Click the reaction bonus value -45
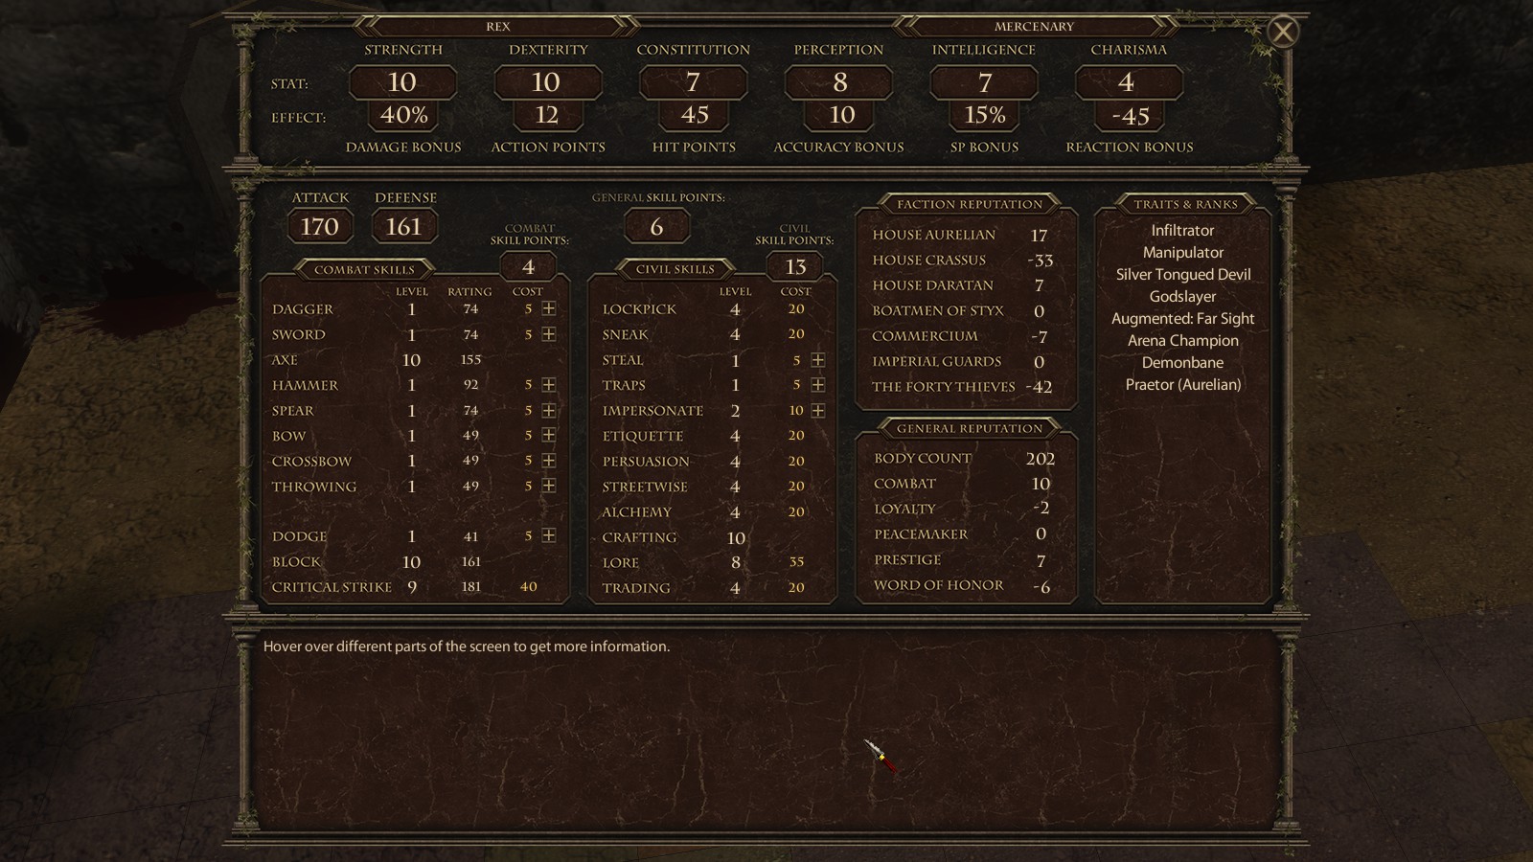The height and width of the screenshot is (862, 1533). (1131, 116)
